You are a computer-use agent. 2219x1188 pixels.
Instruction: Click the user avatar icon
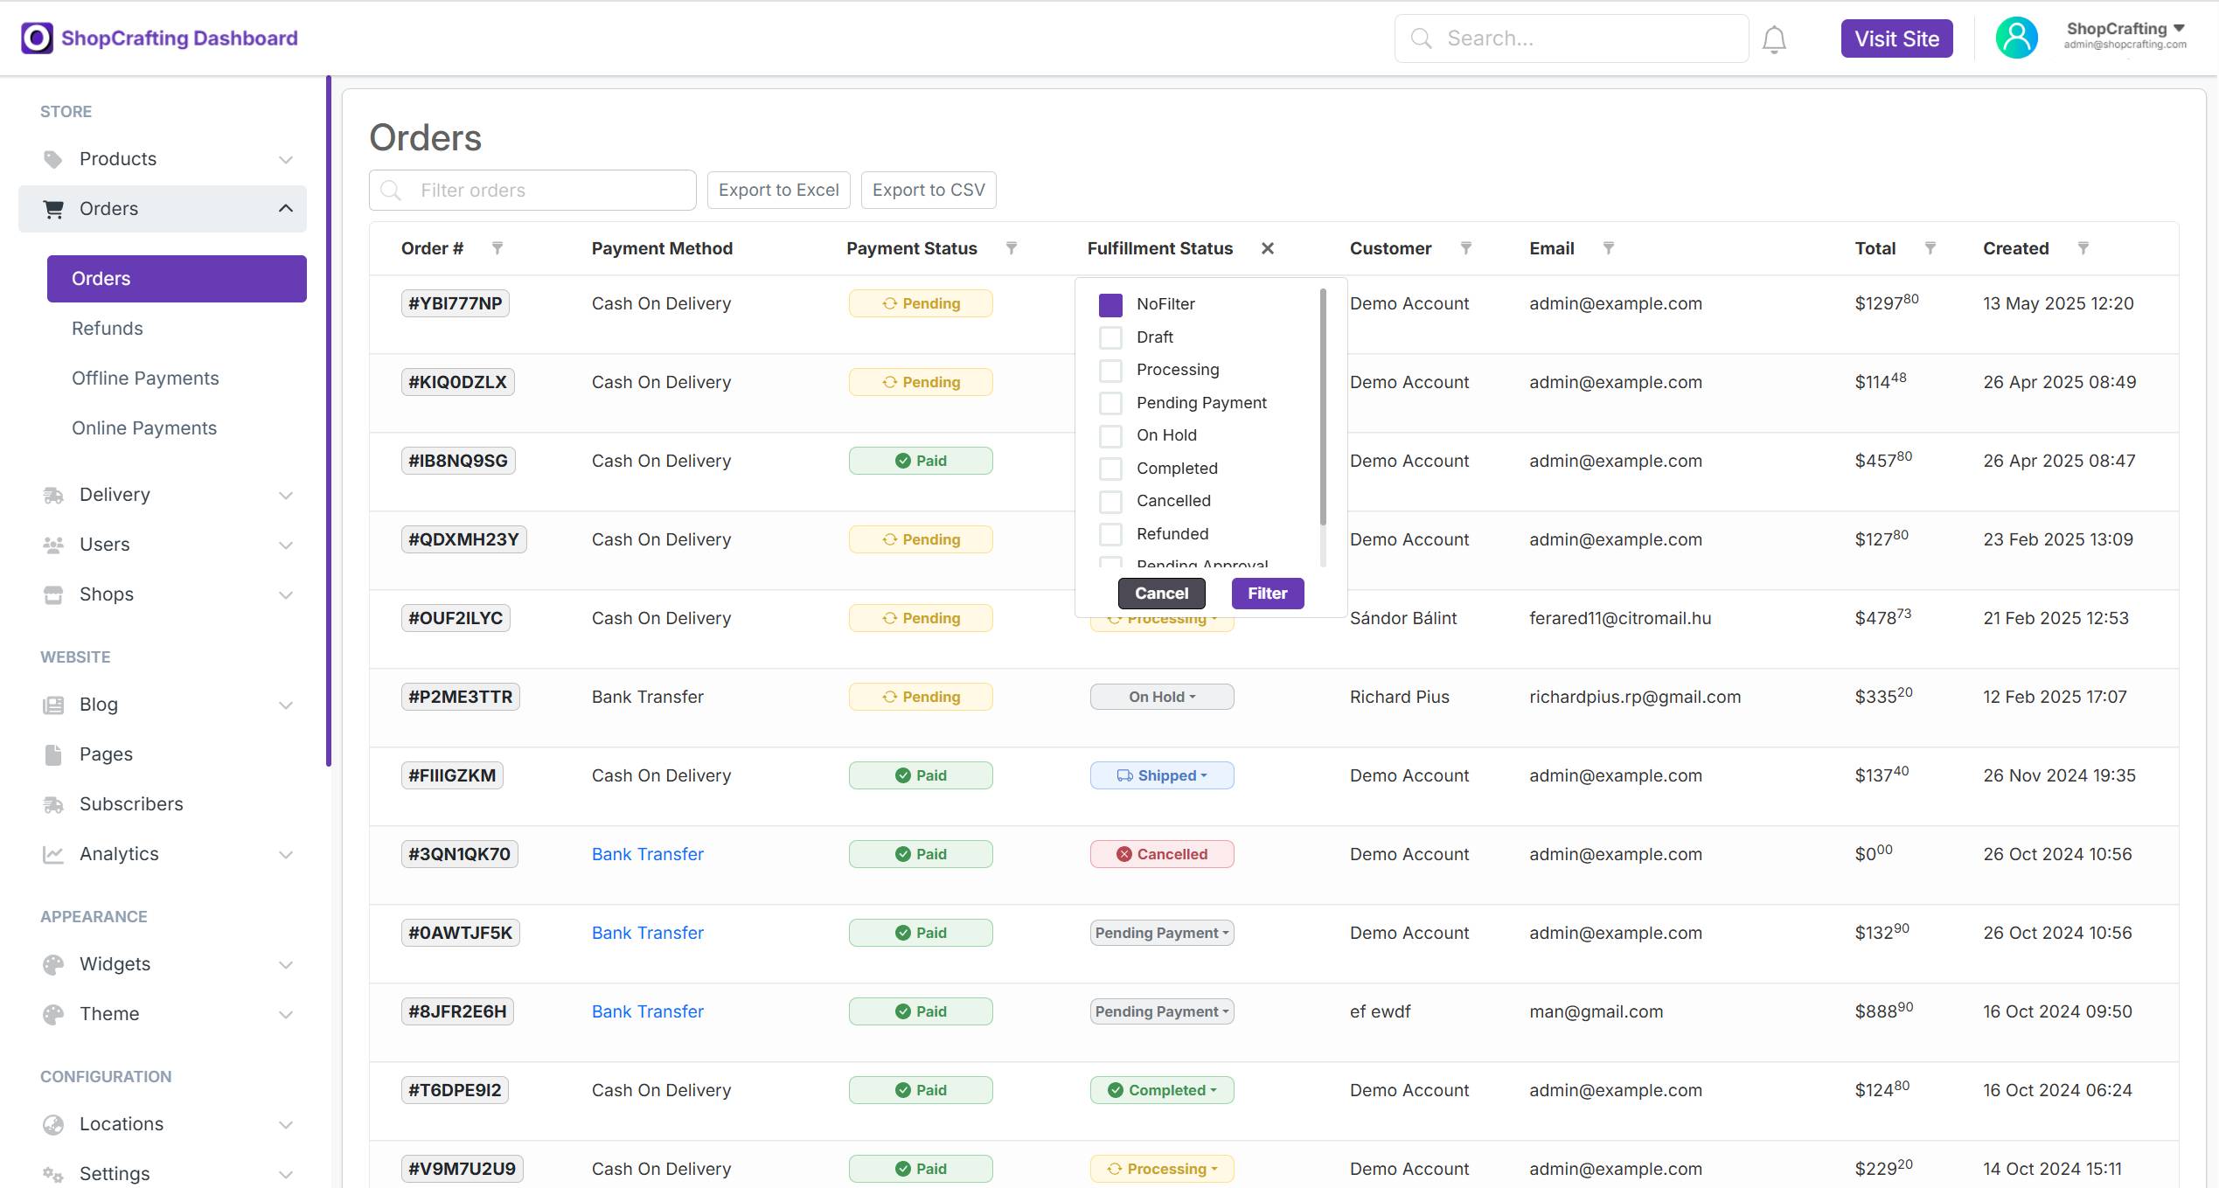click(x=2016, y=38)
